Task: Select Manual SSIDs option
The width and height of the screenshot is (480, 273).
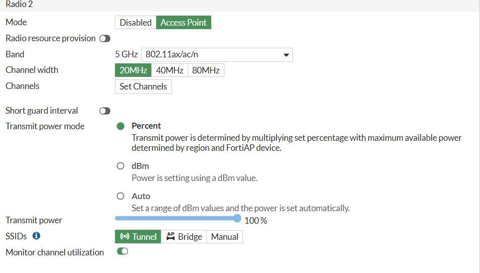Action: [x=224, y=237]
